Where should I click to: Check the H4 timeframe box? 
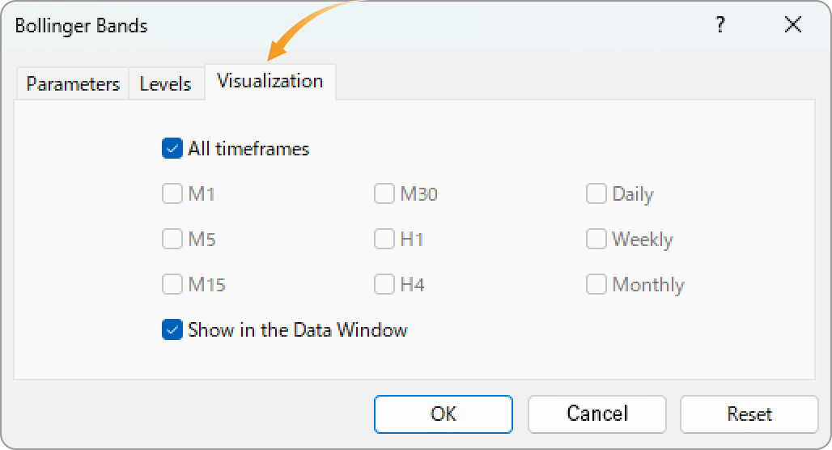pyautogui.click(x=384, y=284)
